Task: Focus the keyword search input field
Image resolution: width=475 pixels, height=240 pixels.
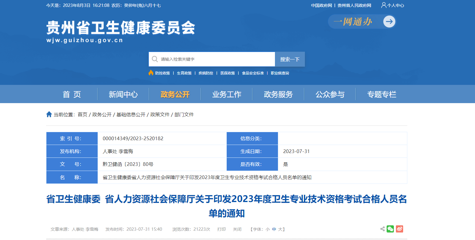Action: pos(216,59)
